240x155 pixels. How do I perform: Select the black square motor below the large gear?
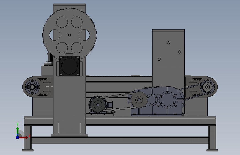[x=69, y=66]
